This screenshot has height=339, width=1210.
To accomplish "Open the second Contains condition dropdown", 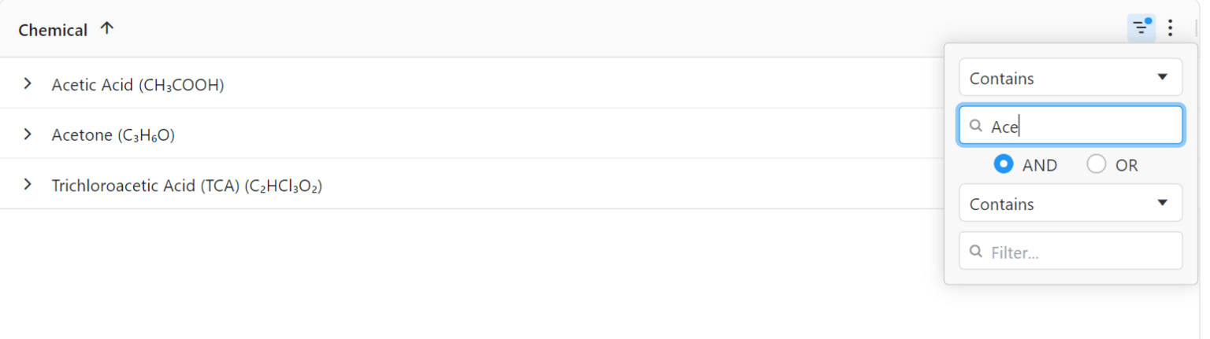I will coord(1070,204).
